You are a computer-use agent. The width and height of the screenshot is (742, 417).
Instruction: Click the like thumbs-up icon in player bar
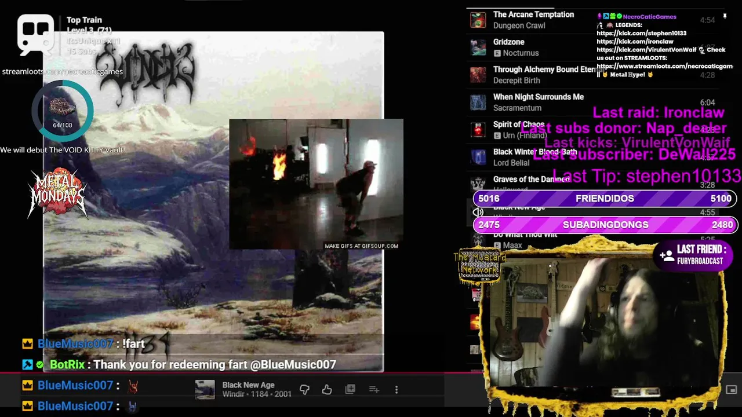(327, 390)
